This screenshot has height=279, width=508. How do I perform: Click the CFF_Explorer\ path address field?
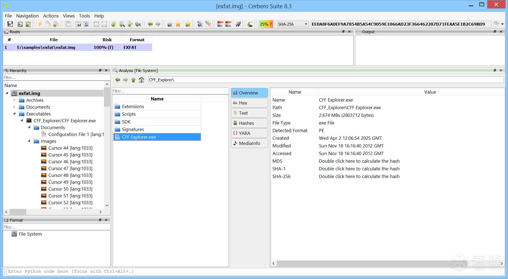326,80
